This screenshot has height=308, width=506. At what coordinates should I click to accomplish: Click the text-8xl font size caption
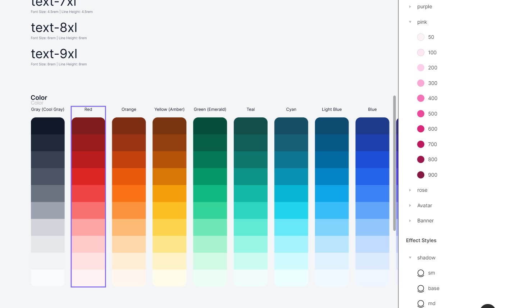click(x=59, y=38)
